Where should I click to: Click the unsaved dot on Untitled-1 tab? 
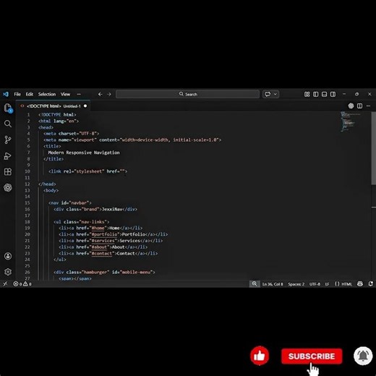[x=85, y=106]
